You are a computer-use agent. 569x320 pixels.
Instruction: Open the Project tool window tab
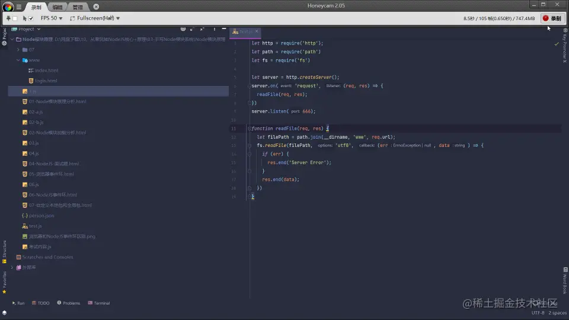[x=4, y=36]
